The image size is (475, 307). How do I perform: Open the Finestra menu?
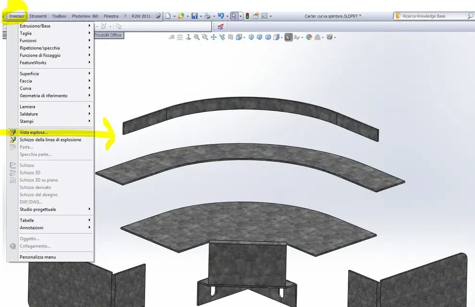coord(111,16)
